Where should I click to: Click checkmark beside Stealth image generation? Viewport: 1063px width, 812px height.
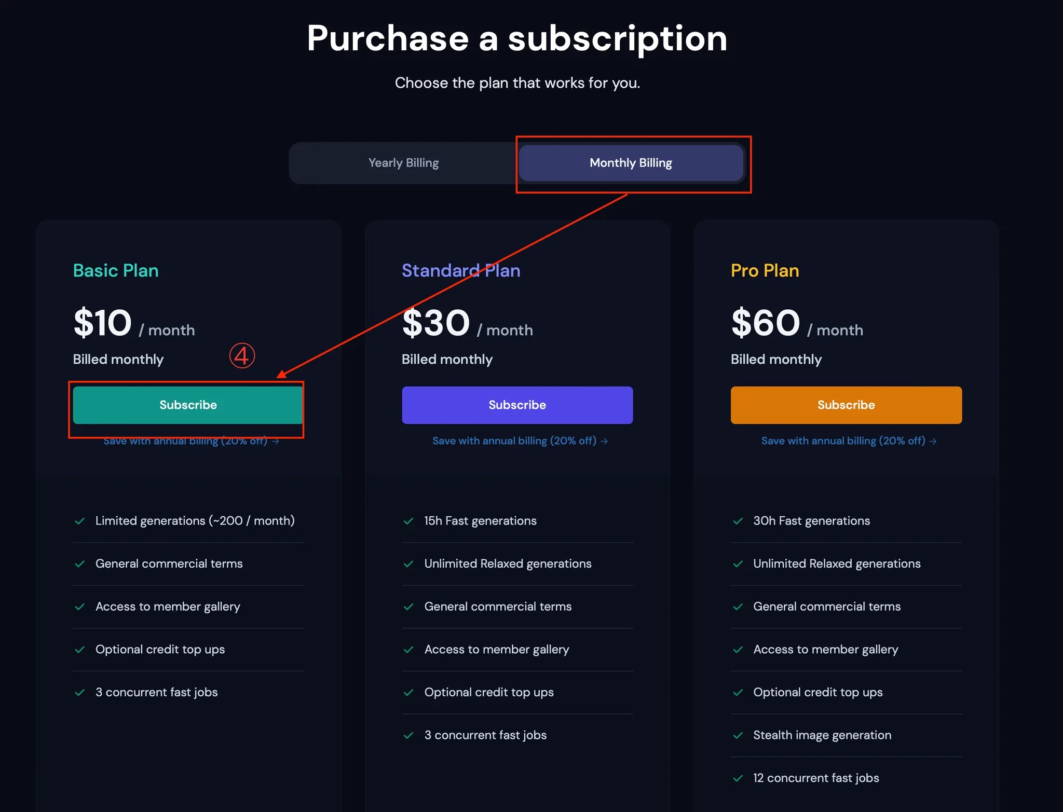(x=738, y=735)
